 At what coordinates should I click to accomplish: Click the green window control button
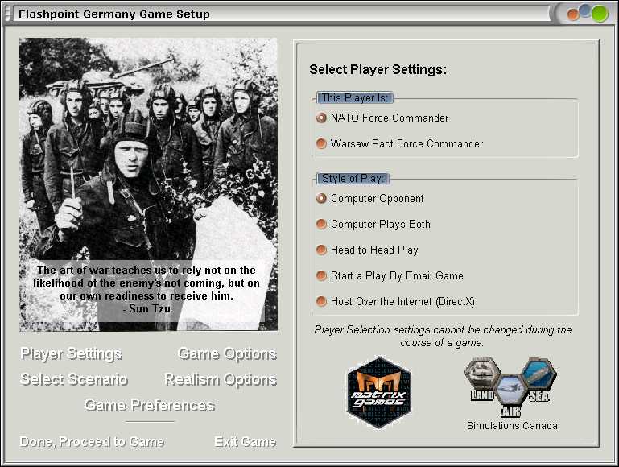click(x=600, y=14)
